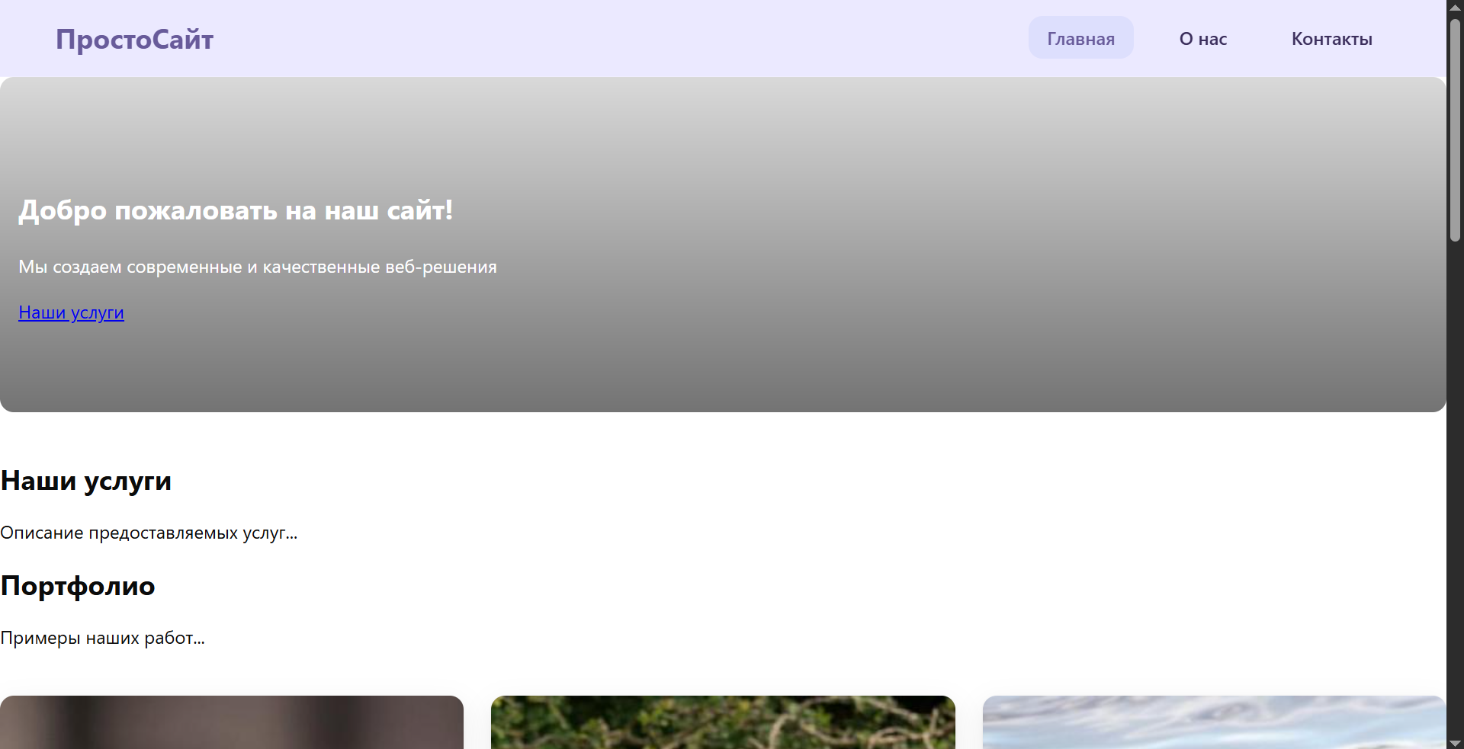Click the Описание предоставляемых услуг text

click(149, 533)
